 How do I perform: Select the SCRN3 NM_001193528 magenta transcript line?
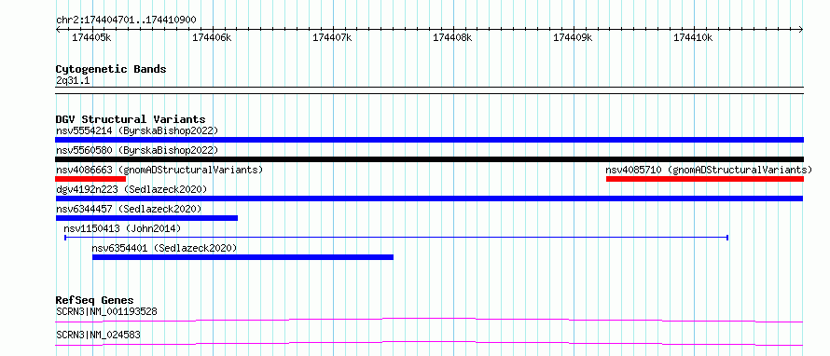(429, 320)
